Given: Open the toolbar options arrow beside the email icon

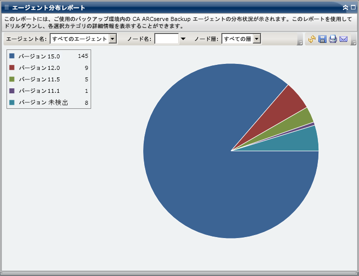Looking at the screenshot, I should coord(353,43).
